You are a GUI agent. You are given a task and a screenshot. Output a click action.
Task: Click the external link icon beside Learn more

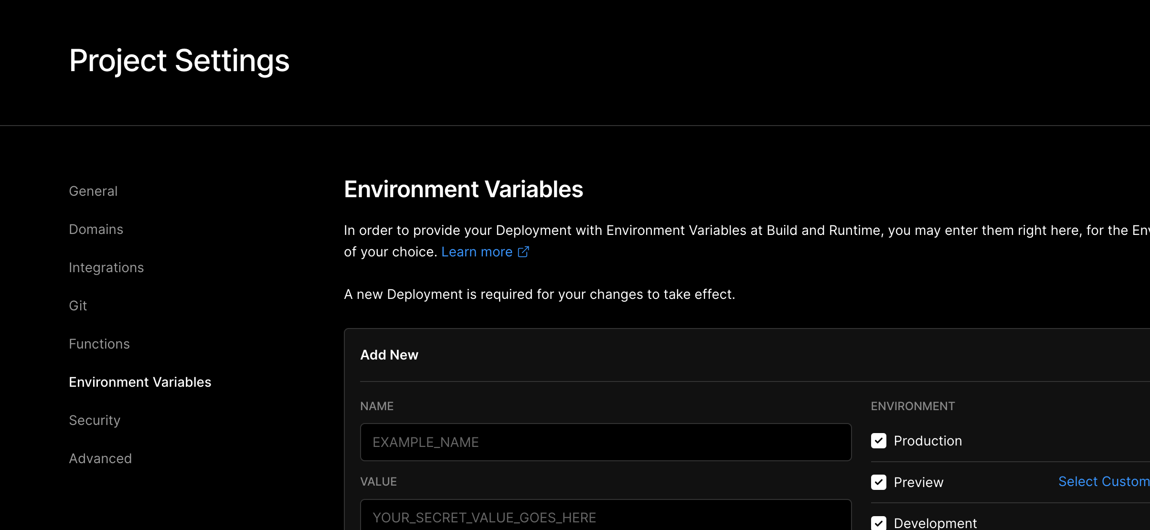[523, 252]
